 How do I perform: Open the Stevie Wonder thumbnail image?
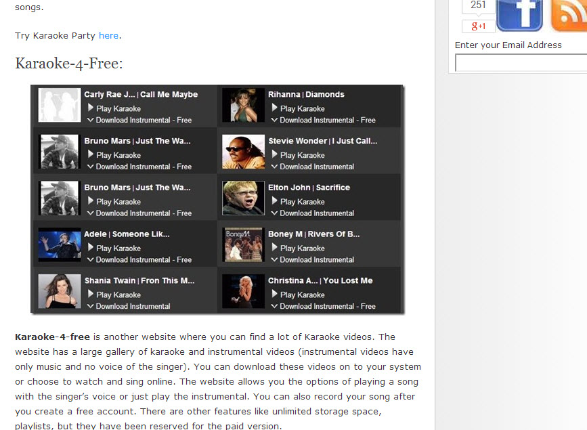pos(243,152)
